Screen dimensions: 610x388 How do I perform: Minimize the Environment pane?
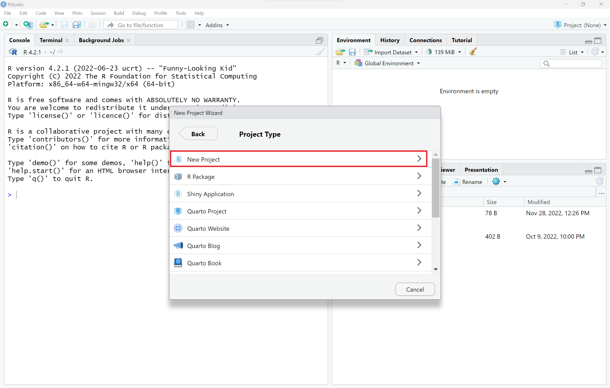tap(588, 41)
